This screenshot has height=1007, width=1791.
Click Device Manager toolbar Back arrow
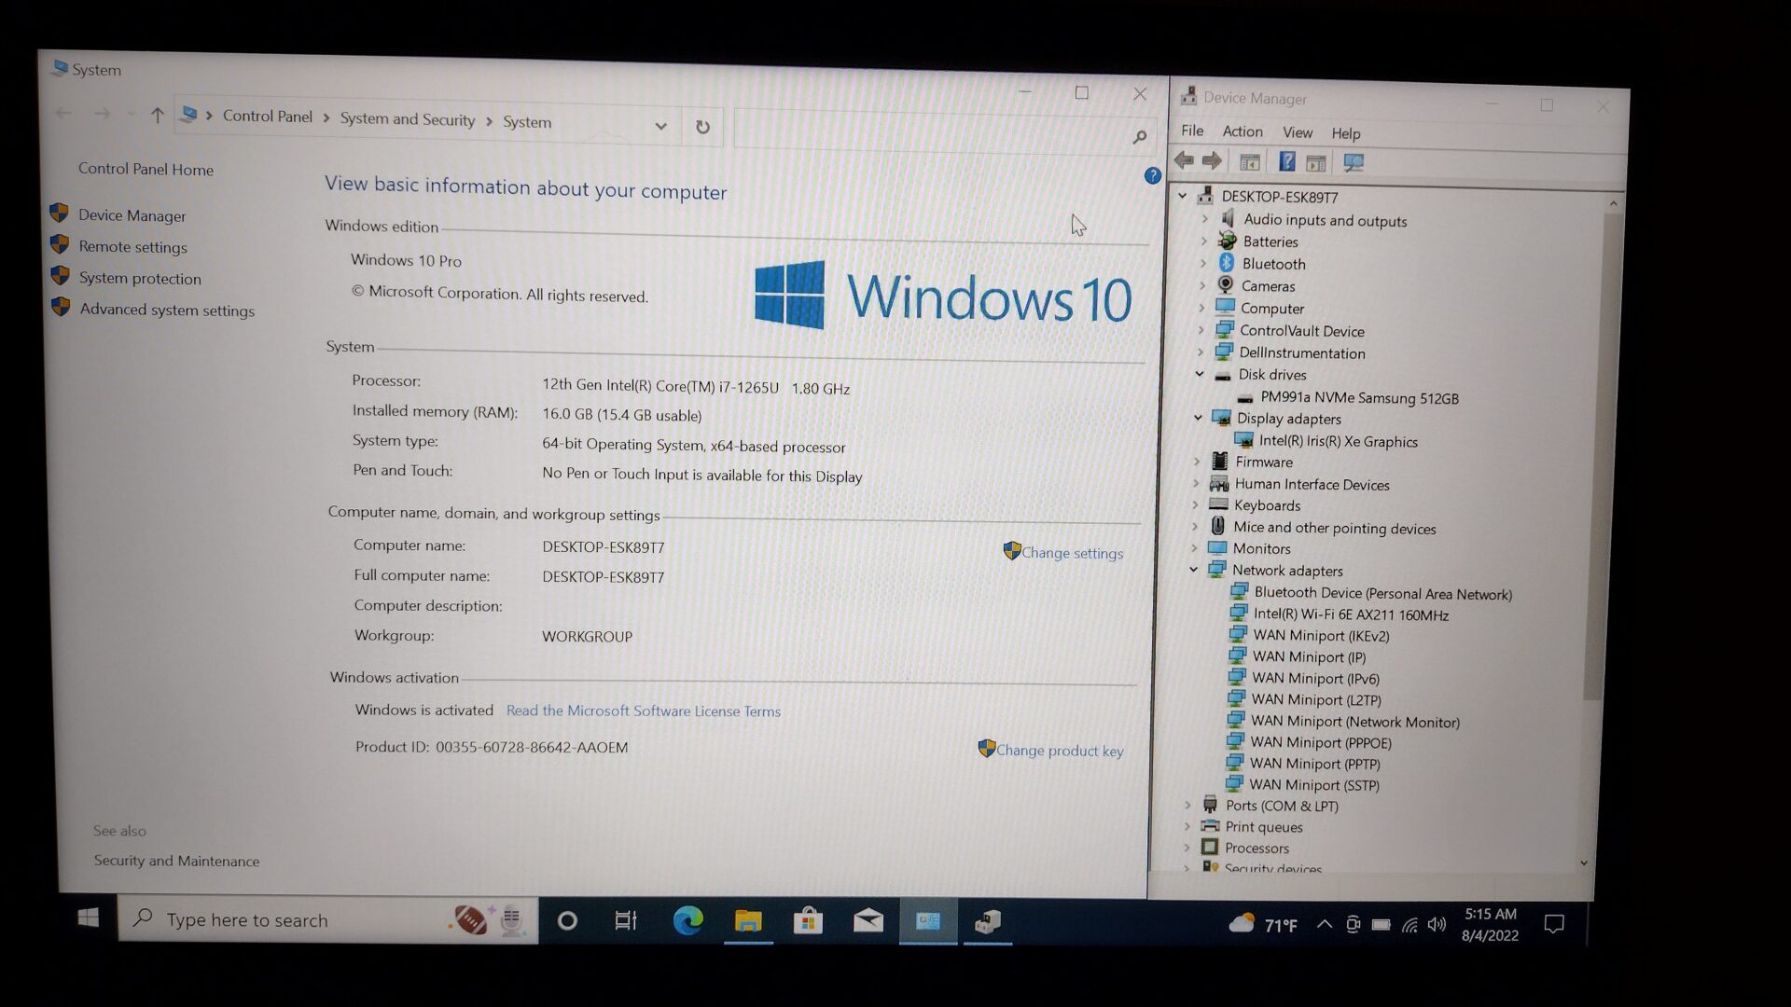coord(1184,160)
